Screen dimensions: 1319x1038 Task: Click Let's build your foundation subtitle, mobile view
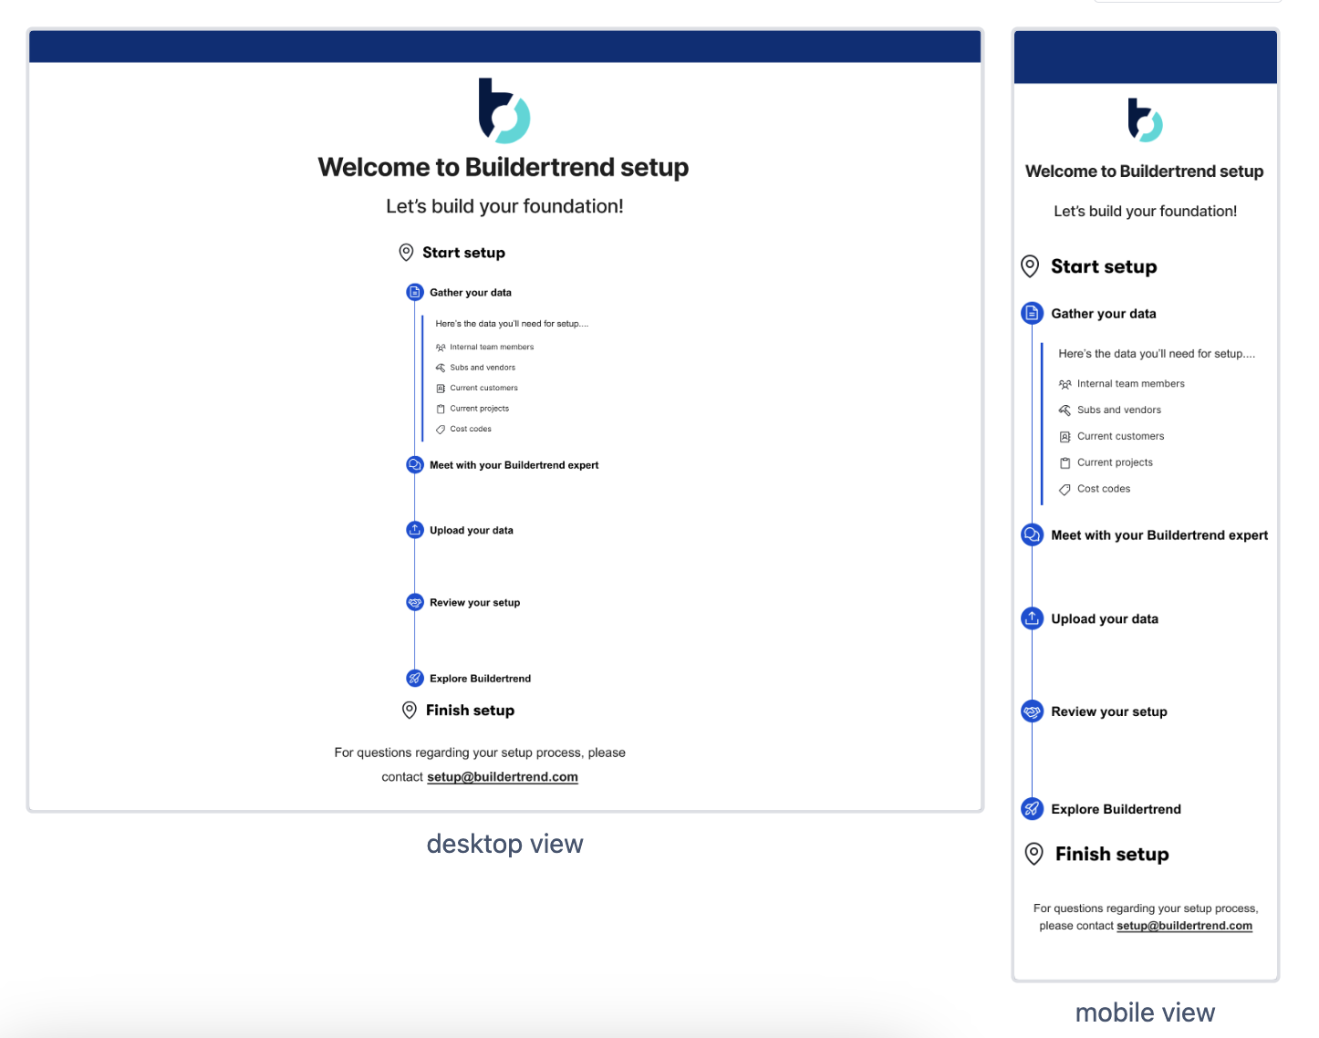pyautogui.click(x=1146, y=212)
